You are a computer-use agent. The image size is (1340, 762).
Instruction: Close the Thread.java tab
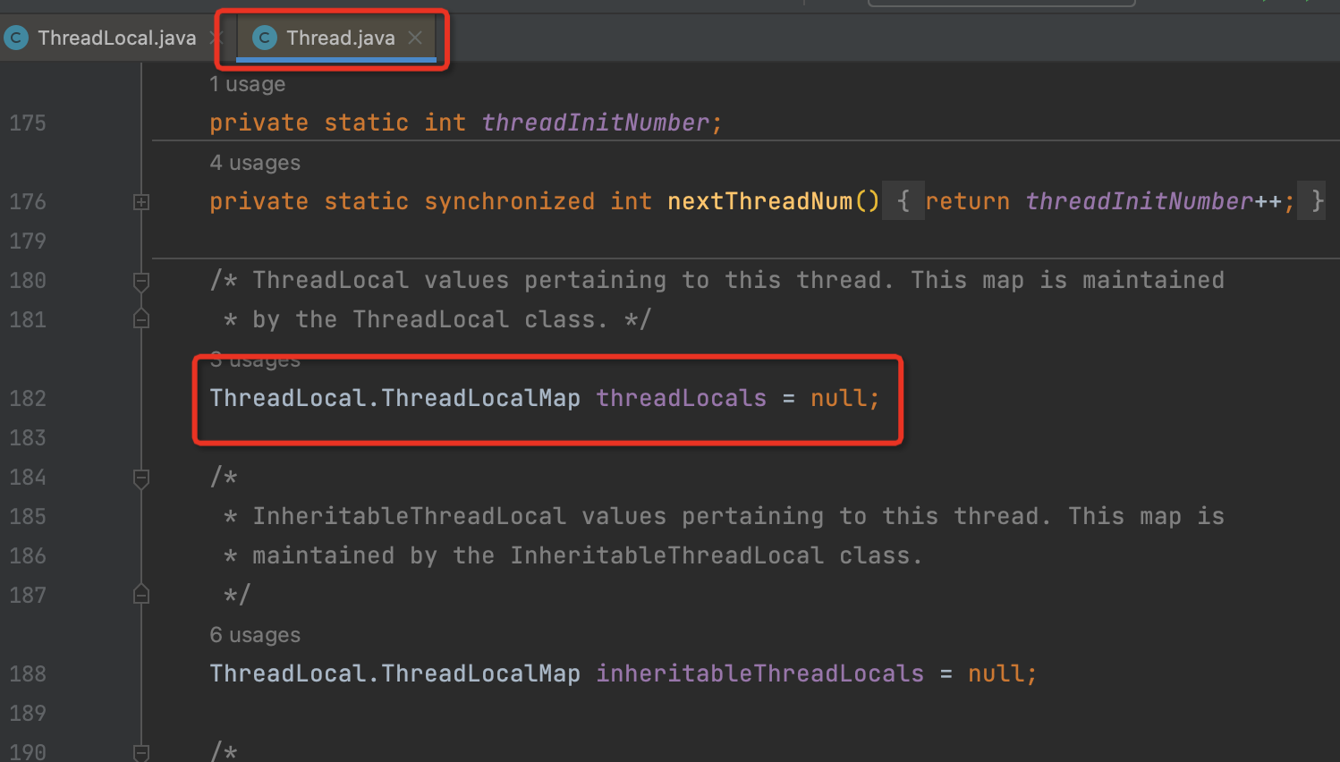click(415, 38)
